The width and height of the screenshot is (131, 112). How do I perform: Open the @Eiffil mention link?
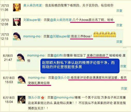click(59, 55)
